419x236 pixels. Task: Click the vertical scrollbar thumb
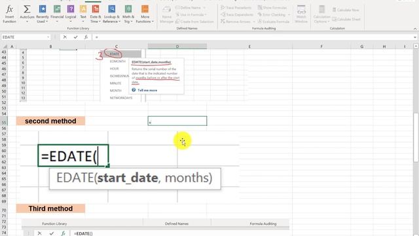(416, 138)
